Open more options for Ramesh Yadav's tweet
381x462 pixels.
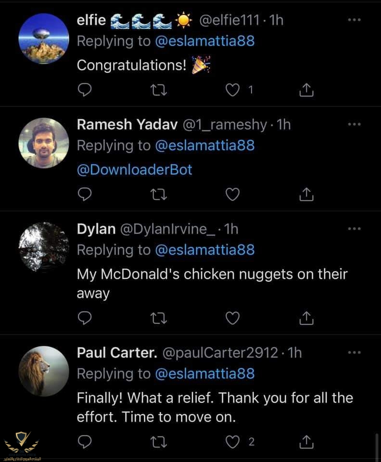tap(354, 125)
